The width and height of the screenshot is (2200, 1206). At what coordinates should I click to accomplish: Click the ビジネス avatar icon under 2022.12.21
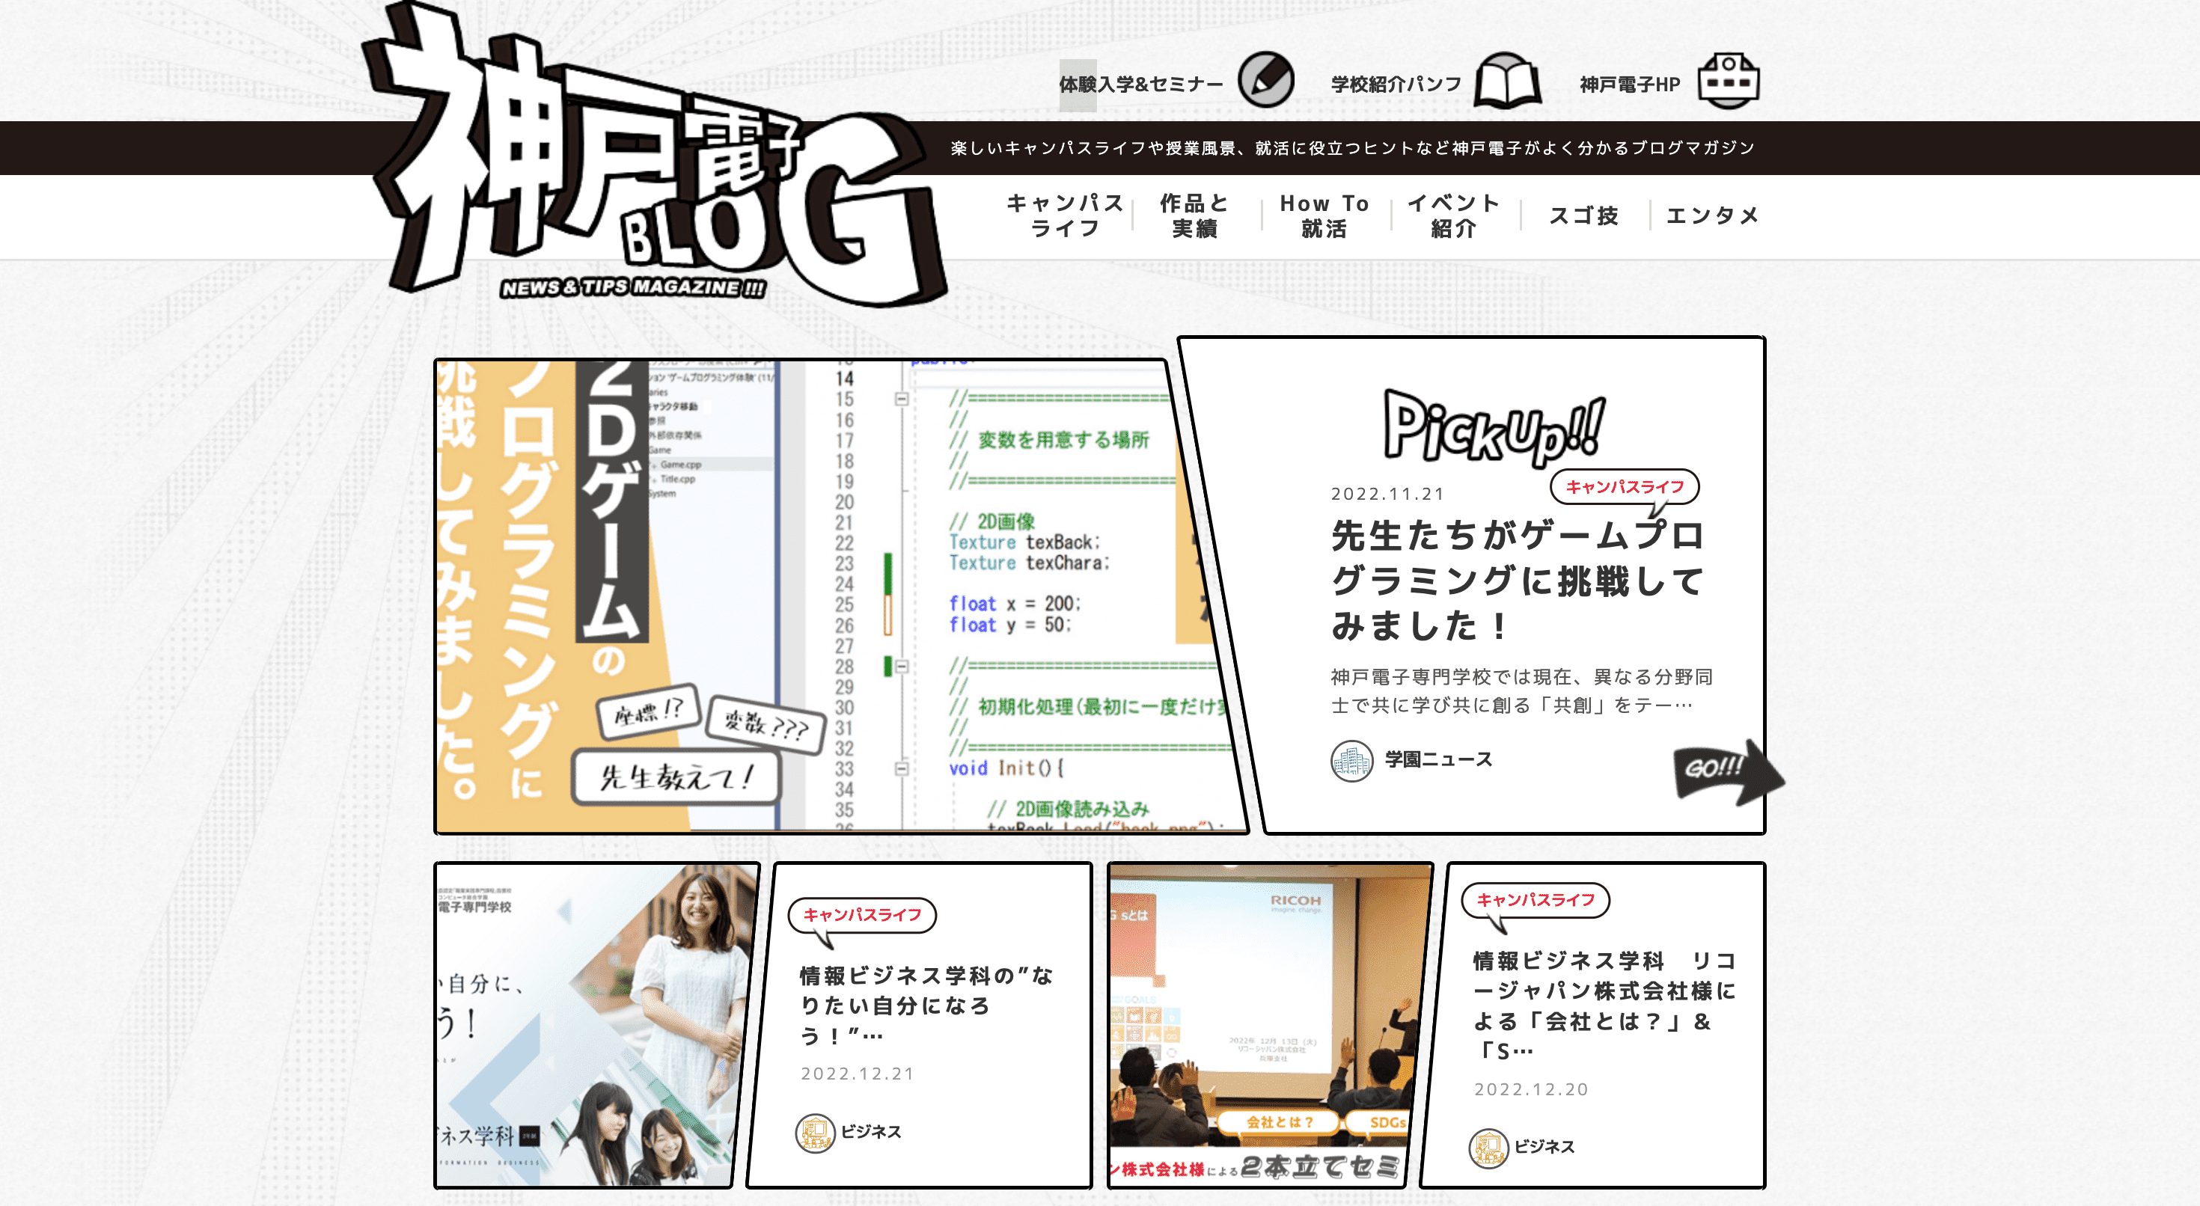tap(815, 1133)
